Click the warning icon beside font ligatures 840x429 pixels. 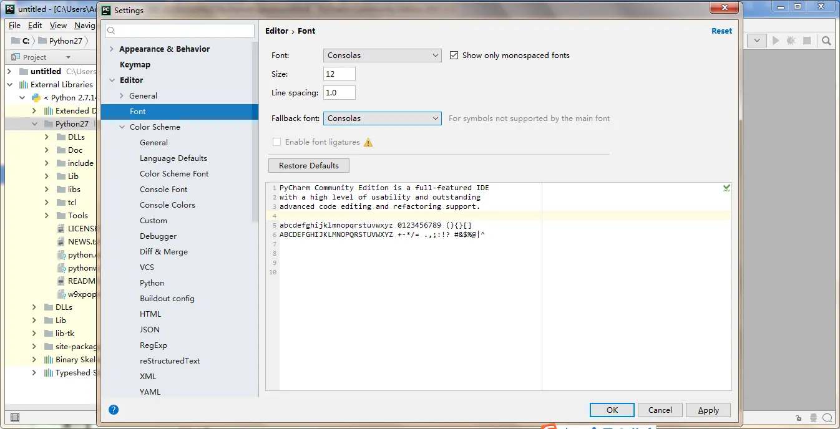(x=368, y=142)
